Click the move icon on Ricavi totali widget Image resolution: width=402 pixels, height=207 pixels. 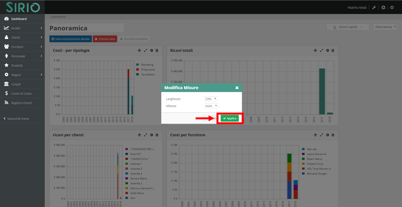315,50
